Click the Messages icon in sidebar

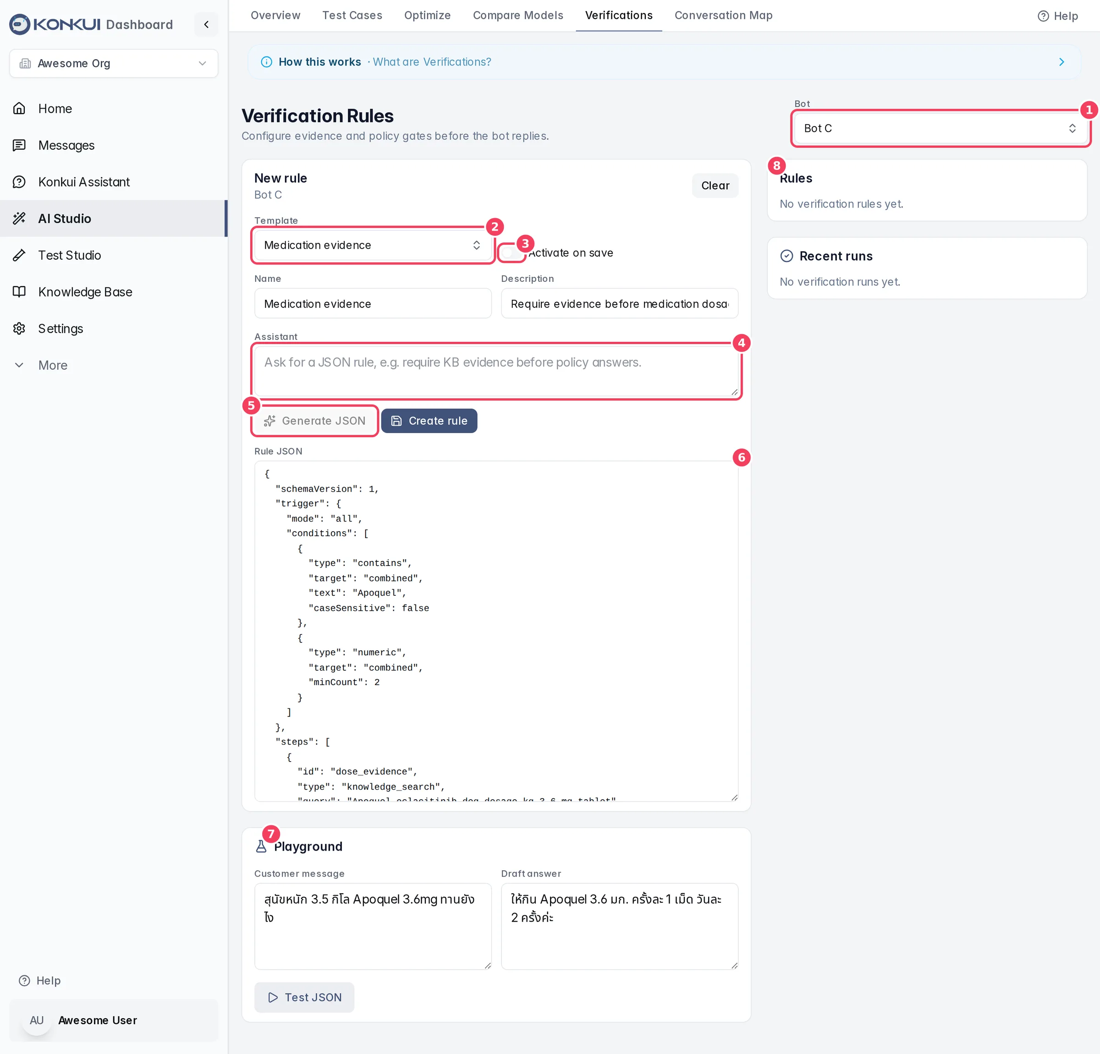click(x=19, y=145)
